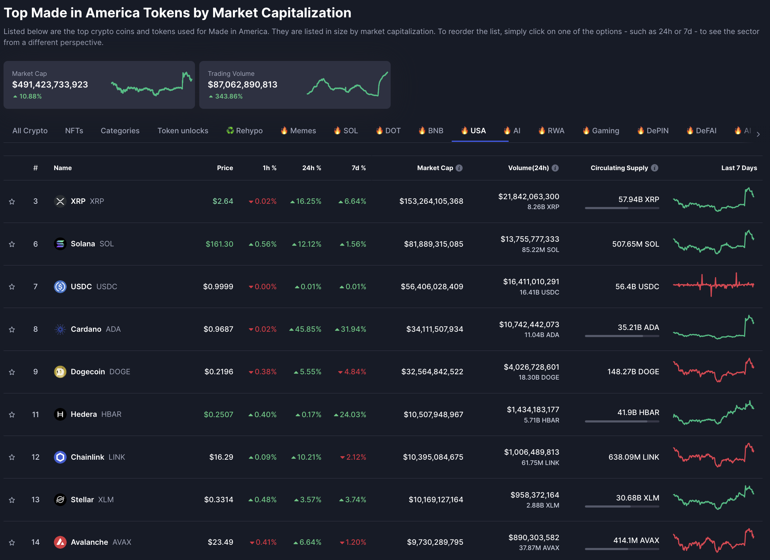Open the XRP last 7 days sparkline
Viewport: 770px width, 560px height.
click(x=714, y=200)
